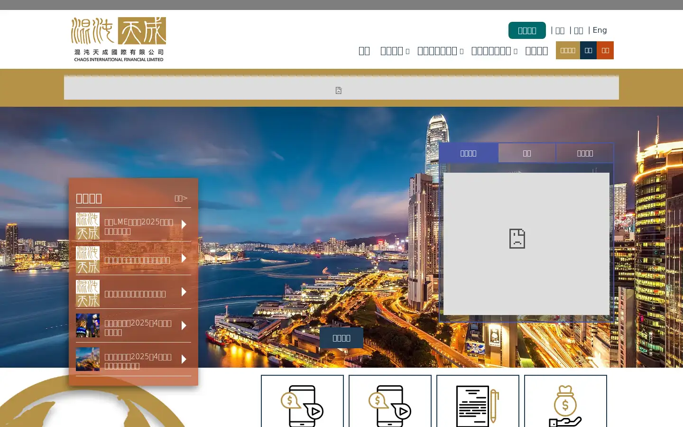Select the highlighted active tab in the chart widget
This screenshot has width=683, height=427.
pyautogui.click(x=468, y=153)
